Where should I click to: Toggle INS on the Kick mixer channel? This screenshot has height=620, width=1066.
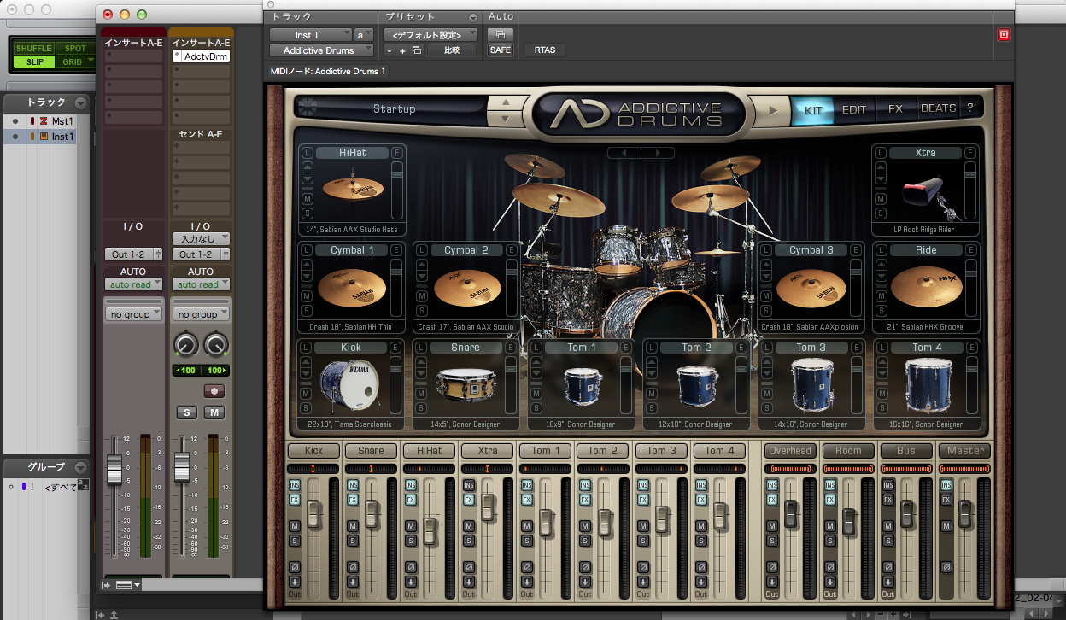(x=294, y=485)
